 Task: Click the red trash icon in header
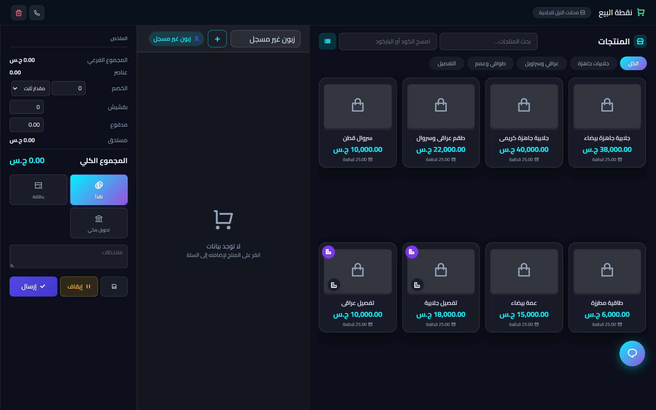tap(19, 13)
